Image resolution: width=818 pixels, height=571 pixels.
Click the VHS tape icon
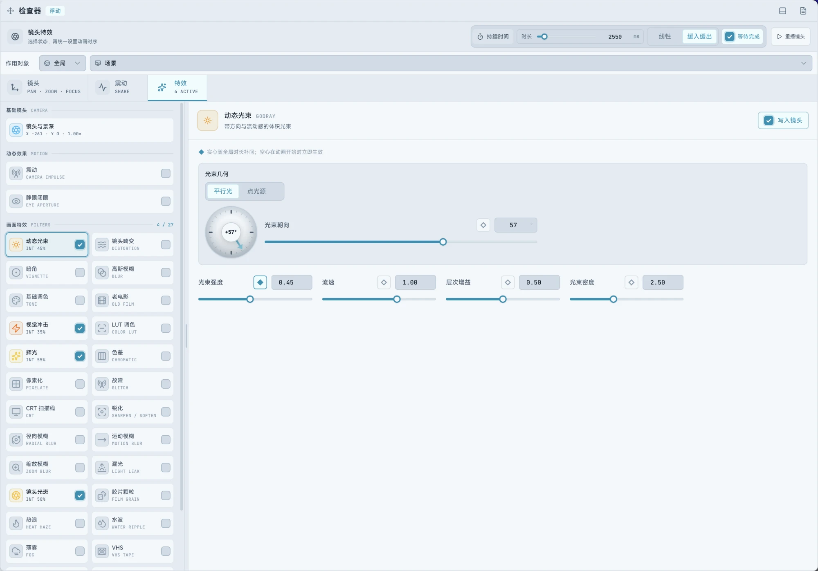click(102, 551)
